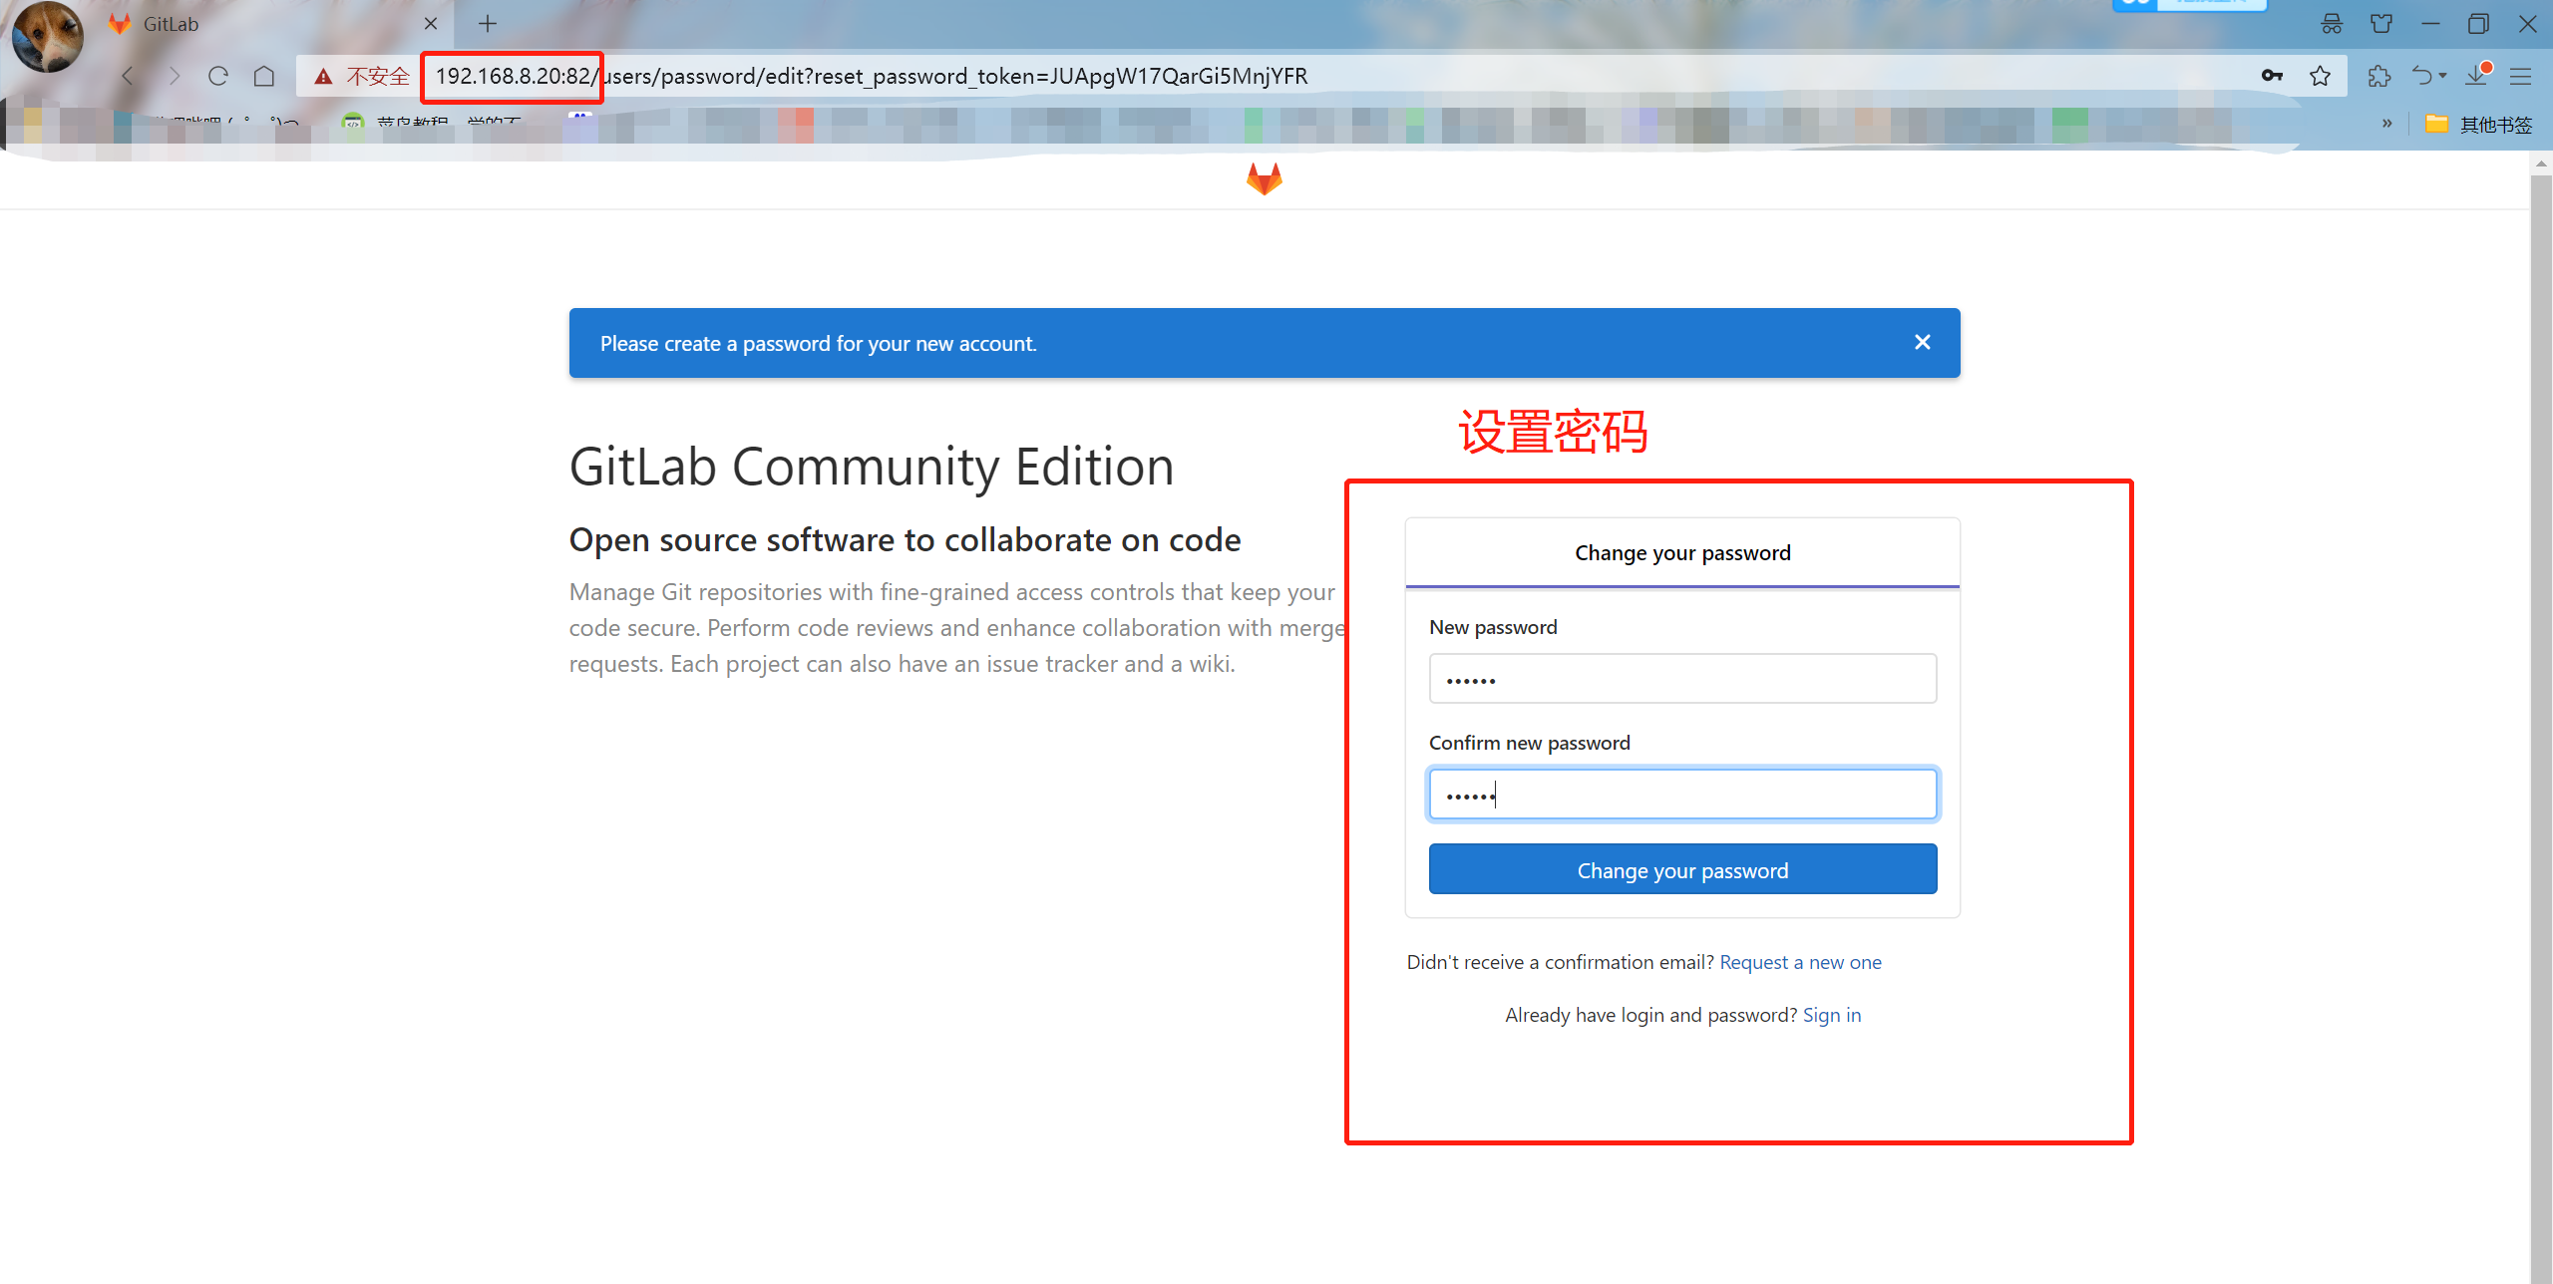This screenshot has width=2553, height=1284.
Task: Click the GitLab Community Edition heading
Action: (871, 467)
